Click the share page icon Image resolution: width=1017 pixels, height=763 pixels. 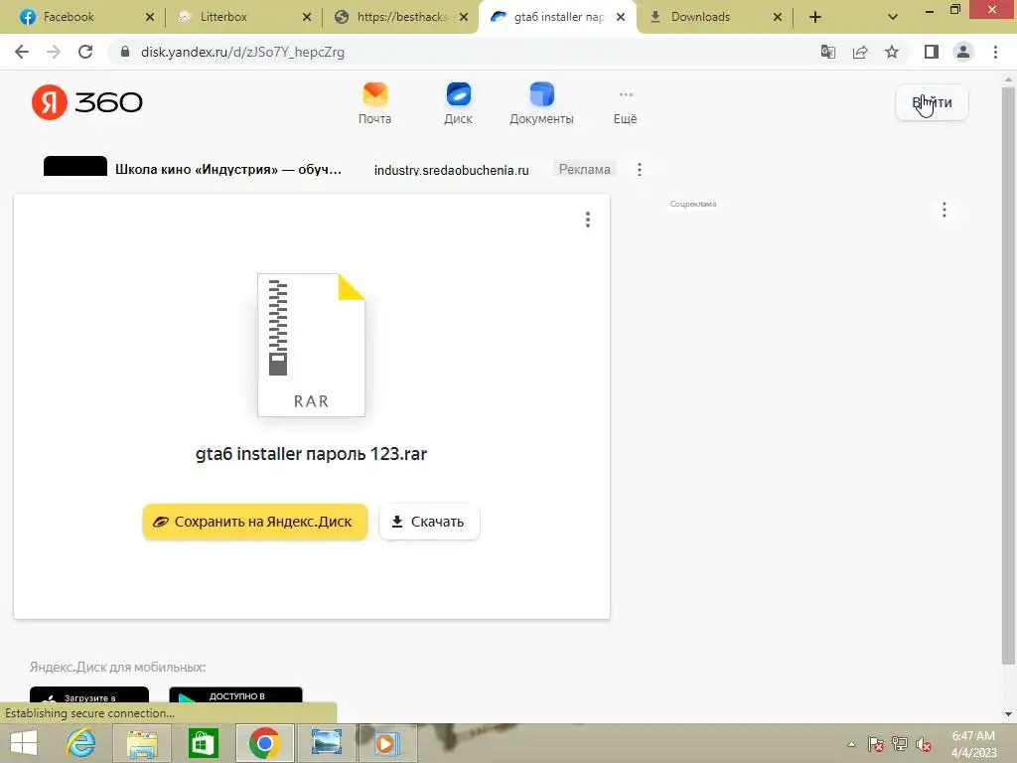860,52
